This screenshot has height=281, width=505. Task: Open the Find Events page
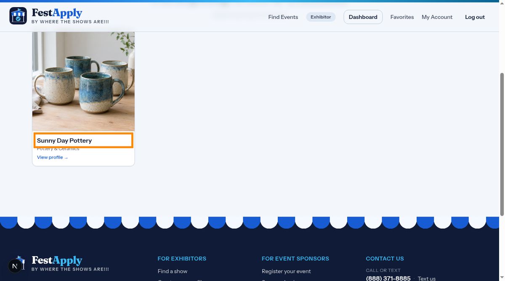tap(283, 17)
